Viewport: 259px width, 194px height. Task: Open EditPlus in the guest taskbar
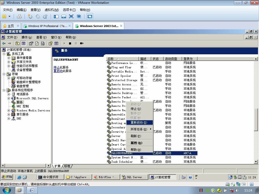[x=106, y=177]
